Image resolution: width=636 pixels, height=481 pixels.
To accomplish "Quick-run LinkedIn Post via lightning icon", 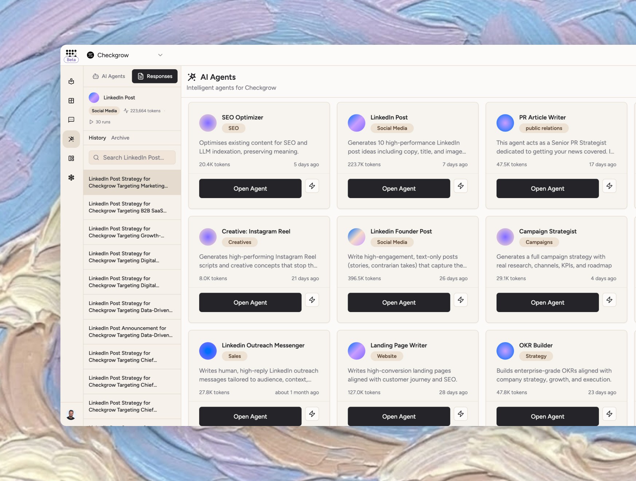I will tap(461, 186).
